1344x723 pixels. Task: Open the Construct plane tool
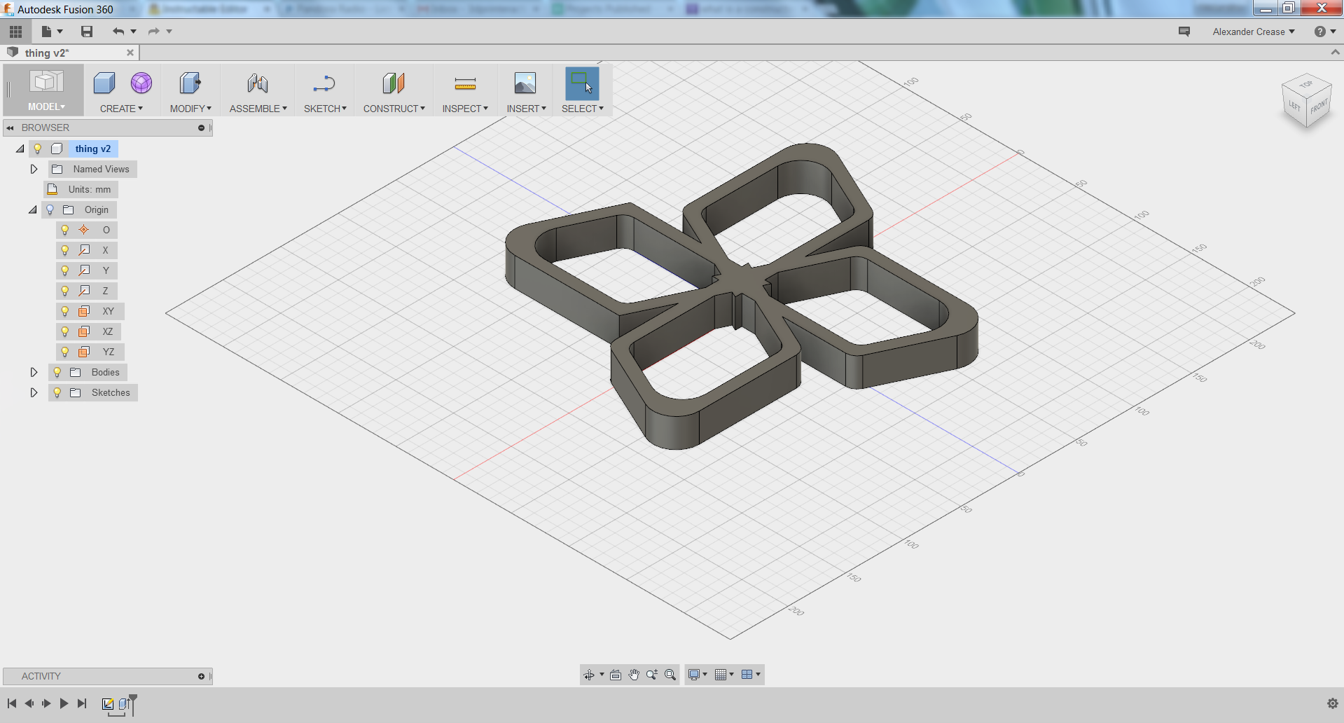click(393, 83)
